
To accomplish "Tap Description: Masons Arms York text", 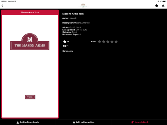I will [76, 23].
